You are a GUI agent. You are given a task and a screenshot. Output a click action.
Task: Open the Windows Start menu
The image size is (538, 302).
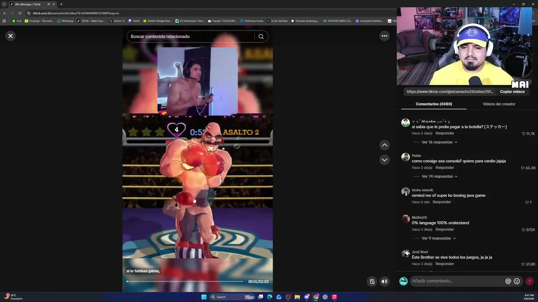(204, 297)
